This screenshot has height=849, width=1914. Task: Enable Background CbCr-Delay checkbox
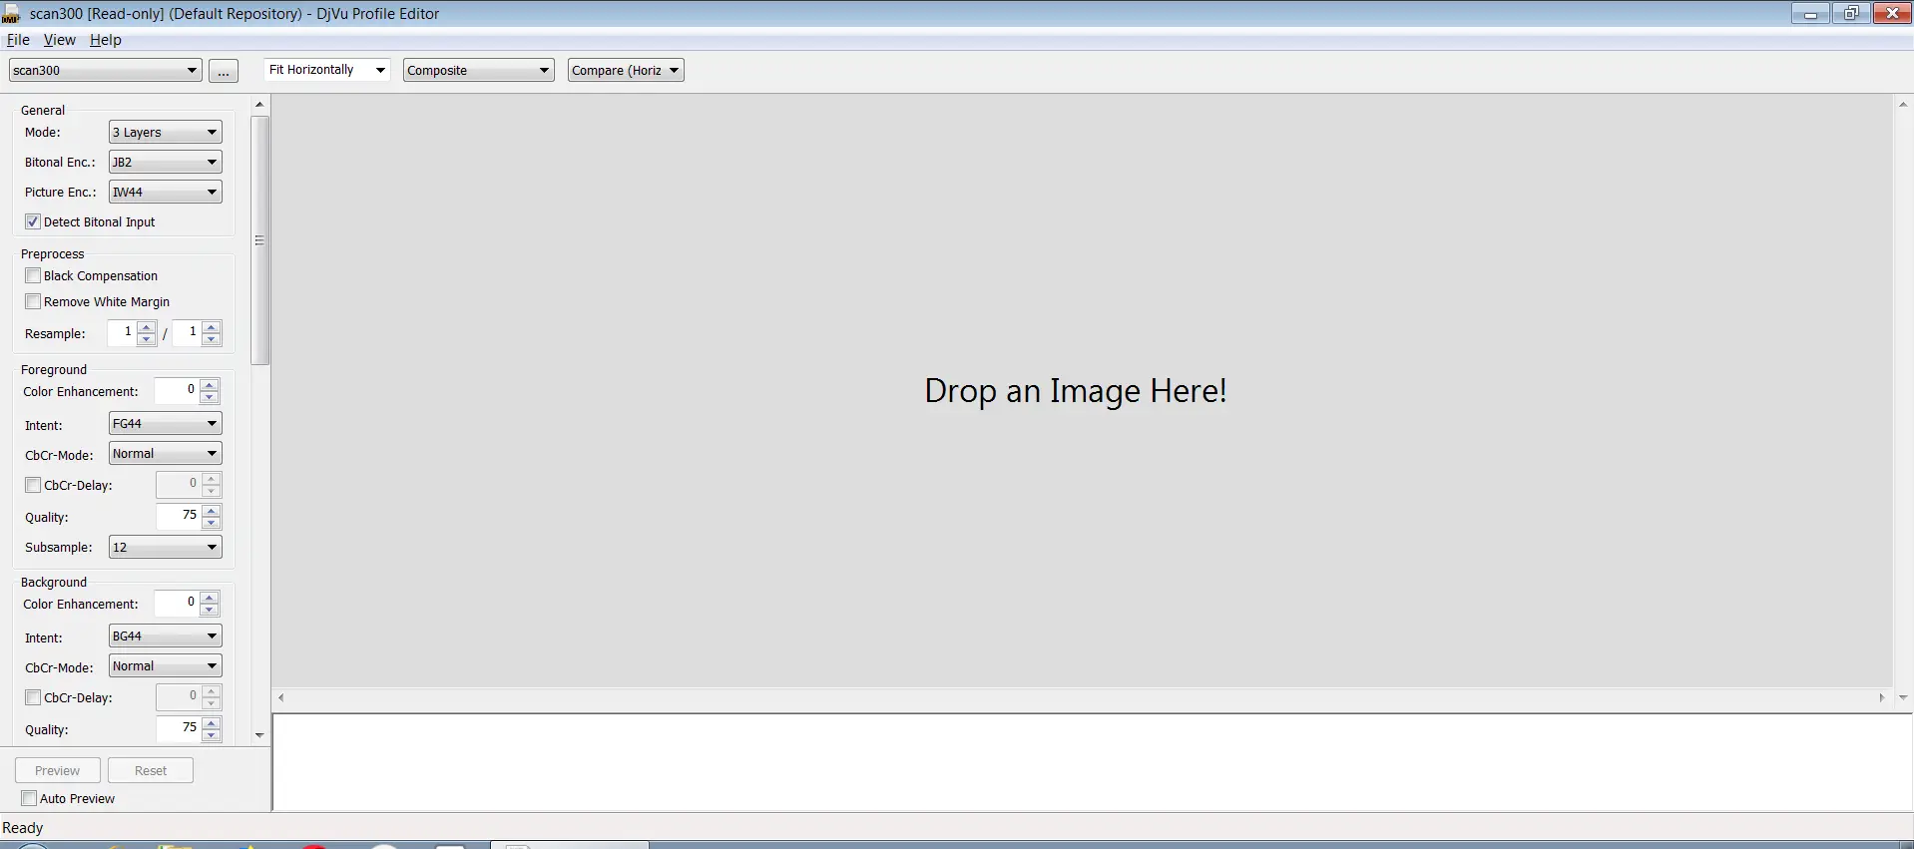point(33,697)
